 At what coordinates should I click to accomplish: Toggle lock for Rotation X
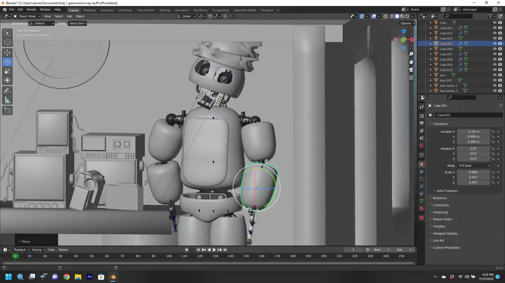[x=493, y=149]
